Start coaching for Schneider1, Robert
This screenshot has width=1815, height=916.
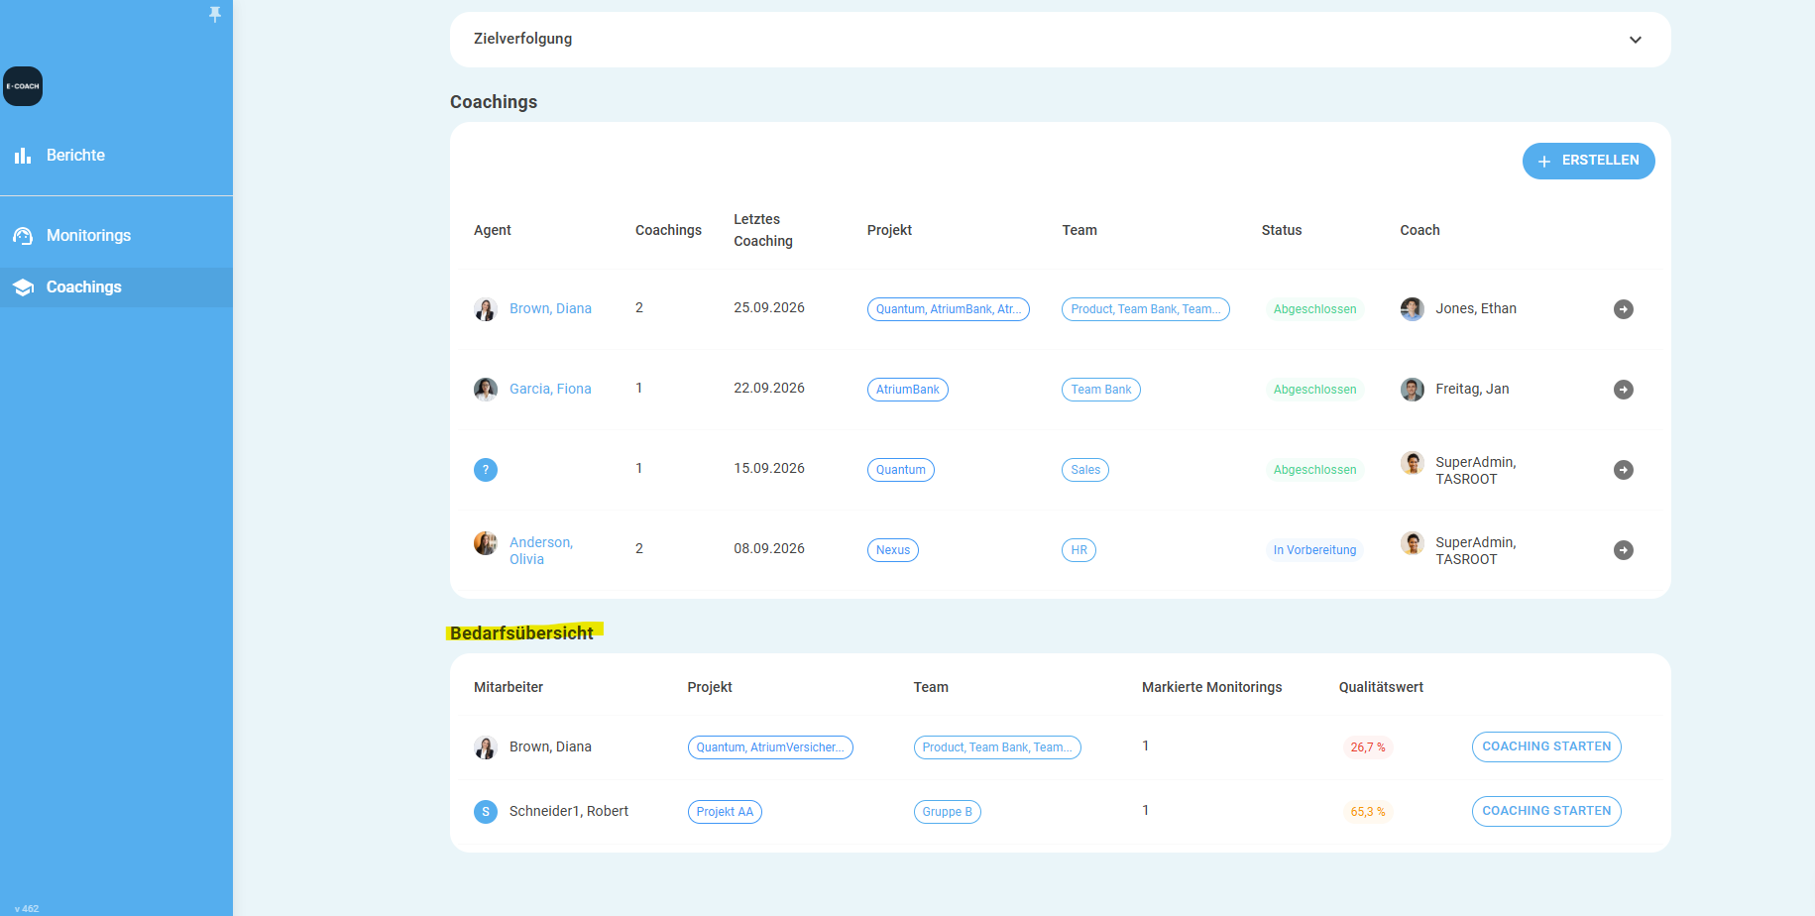1546,811
